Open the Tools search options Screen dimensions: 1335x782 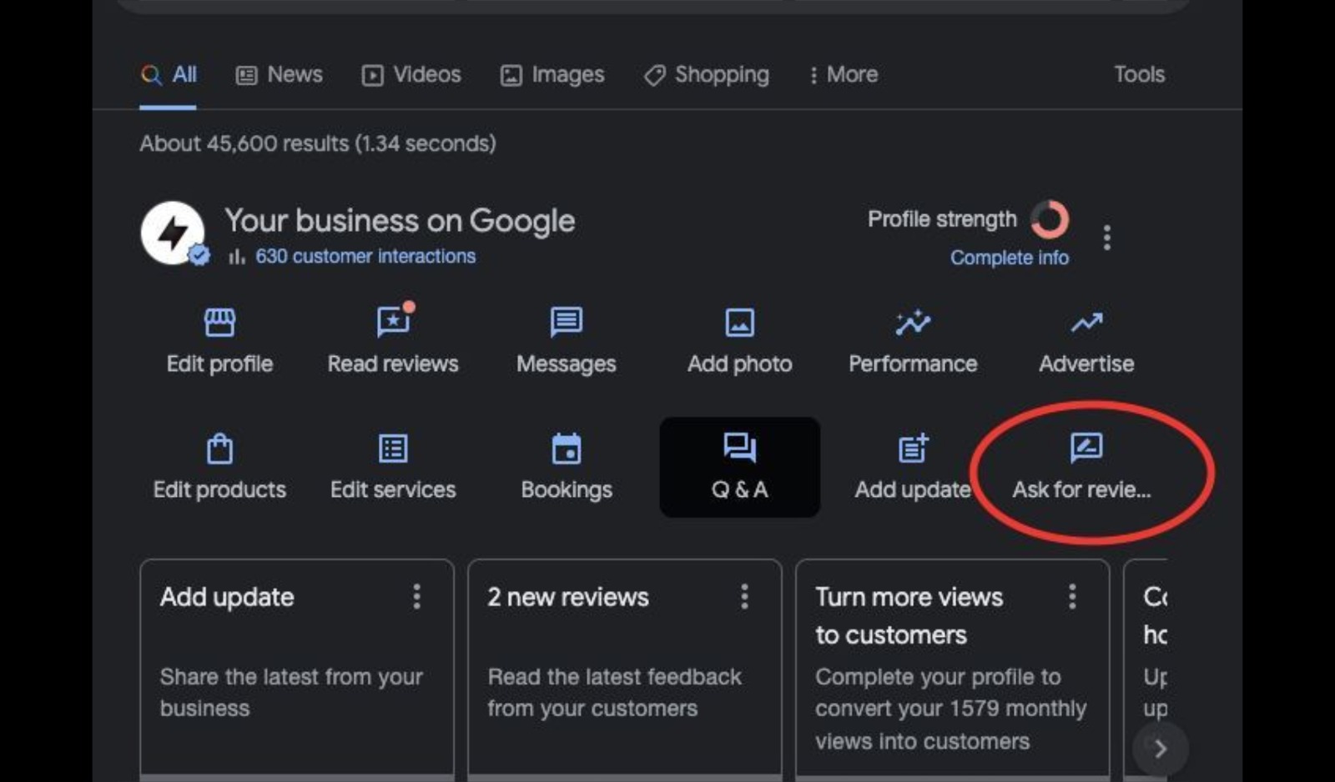[x=1139, y=74]
